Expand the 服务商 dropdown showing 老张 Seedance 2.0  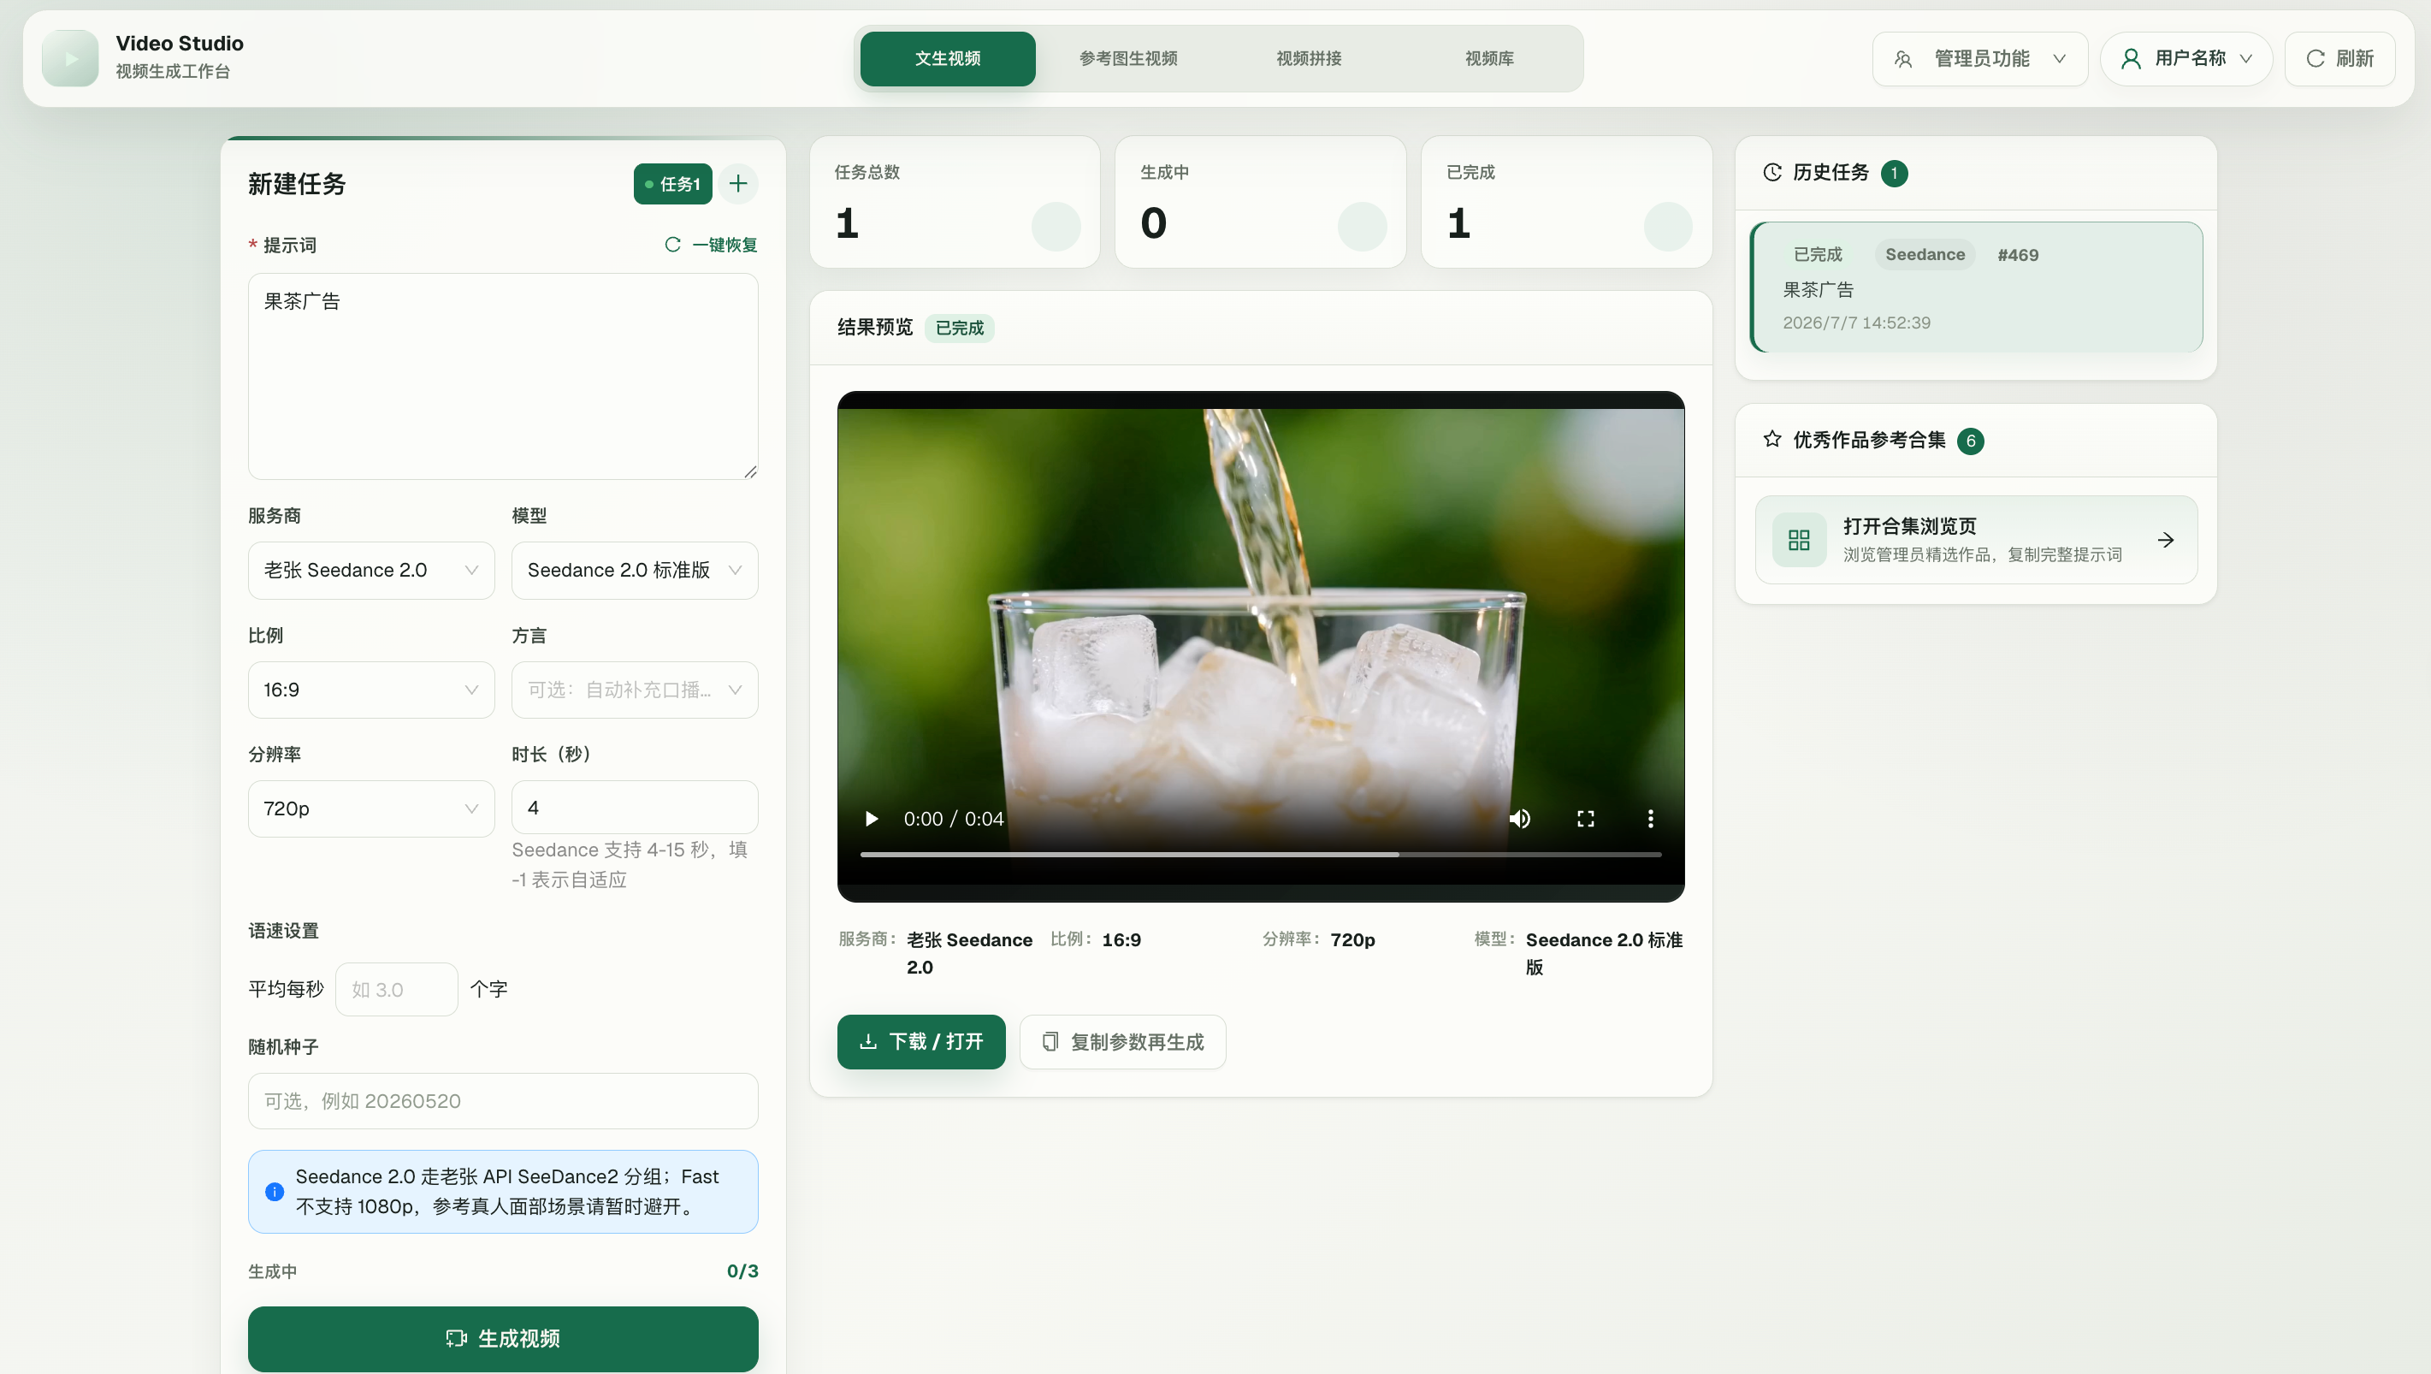coord(371,570)
